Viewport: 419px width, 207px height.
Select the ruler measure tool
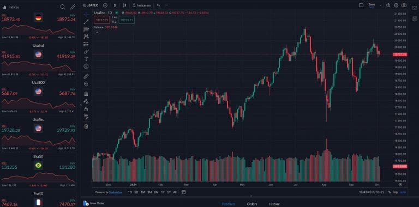point(86,77)
